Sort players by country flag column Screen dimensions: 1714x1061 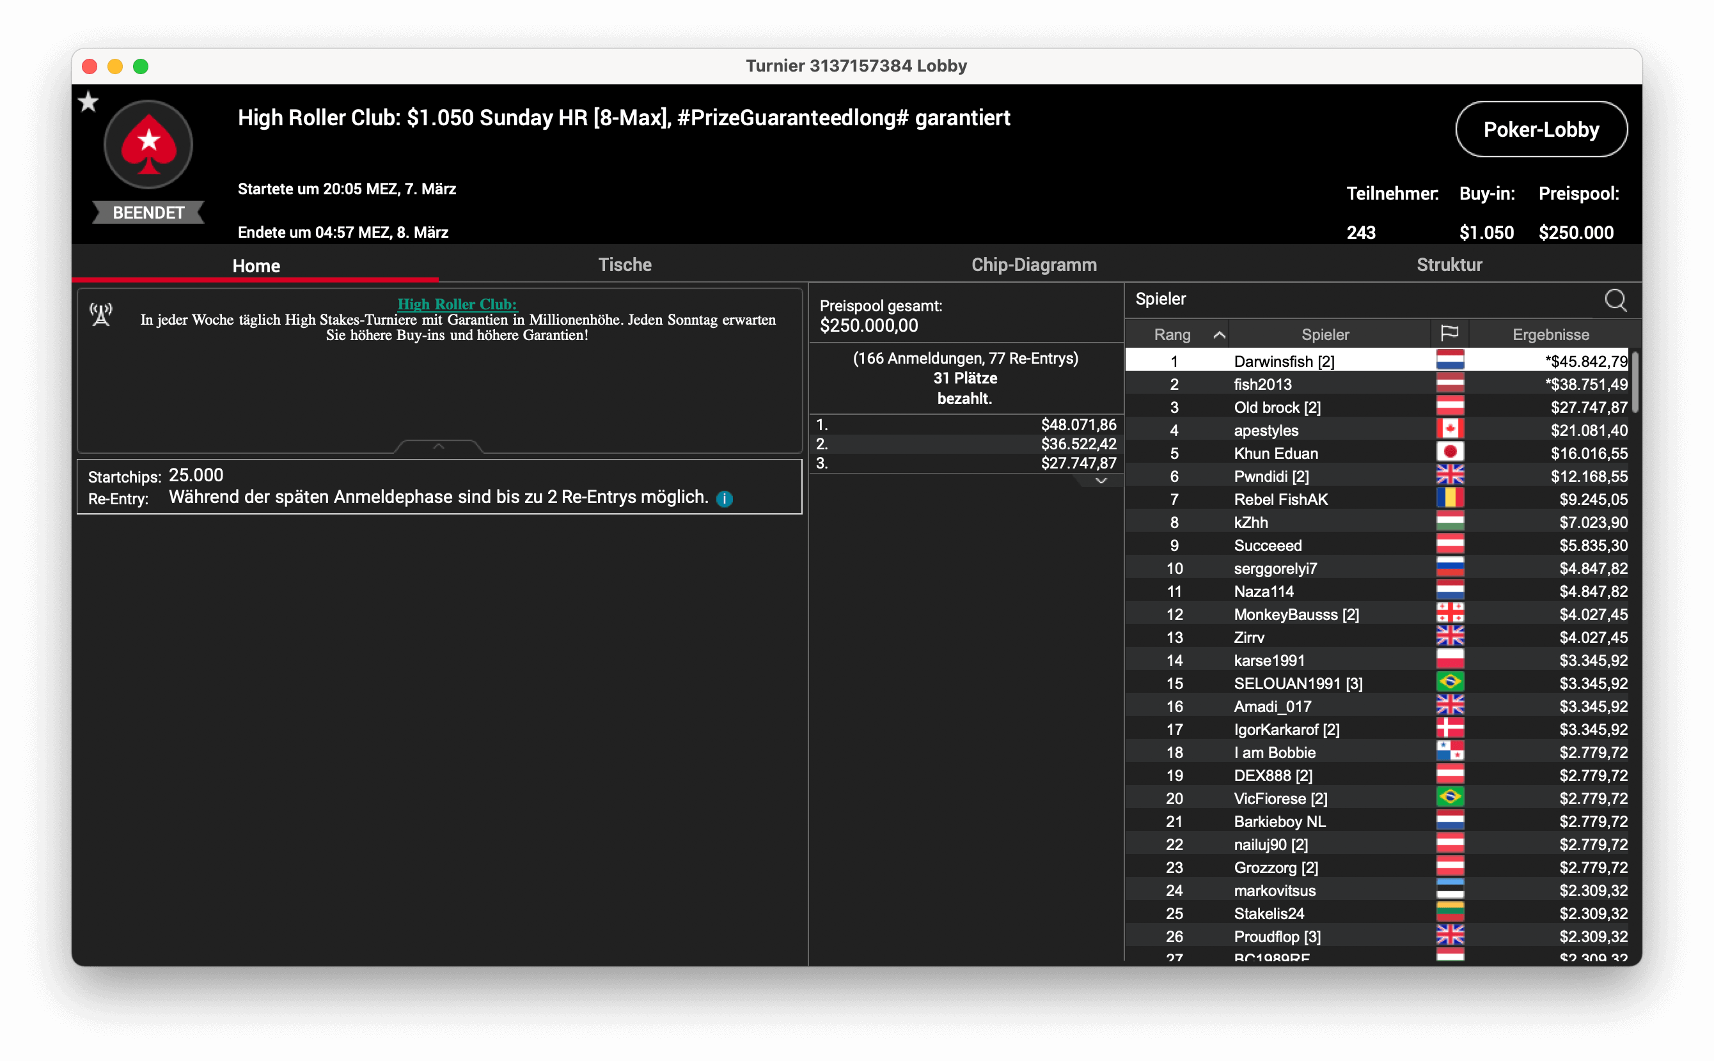(1449, 334)
